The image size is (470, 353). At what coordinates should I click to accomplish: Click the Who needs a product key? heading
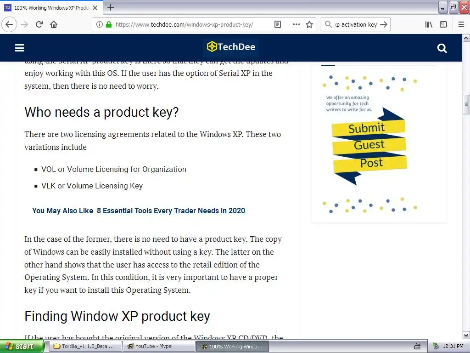pyautogui.click(x=101, y=112)
